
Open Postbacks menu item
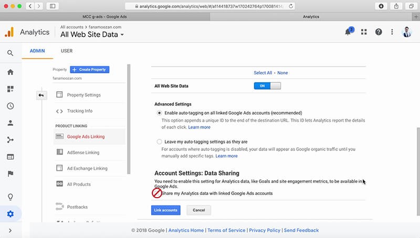click(77, 207)
